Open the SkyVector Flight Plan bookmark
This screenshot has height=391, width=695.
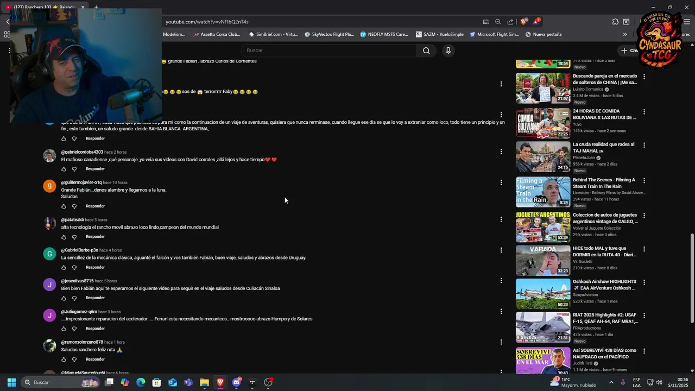pyautogui.click(x=329, y=34)
